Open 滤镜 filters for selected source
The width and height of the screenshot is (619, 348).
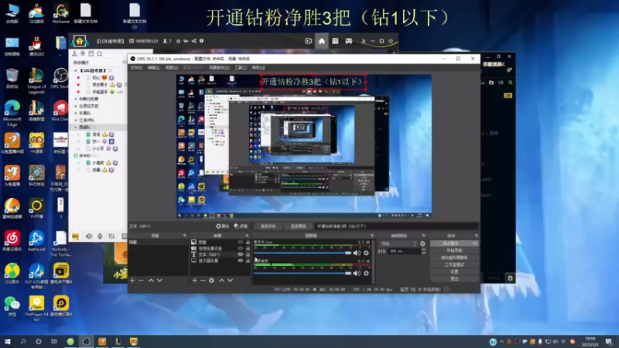(241, 227)
